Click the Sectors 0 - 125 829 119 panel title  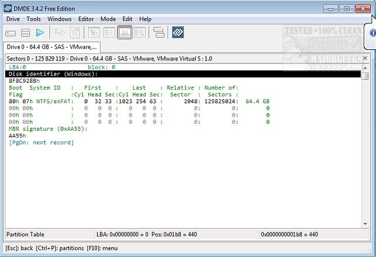coord(109,59)
